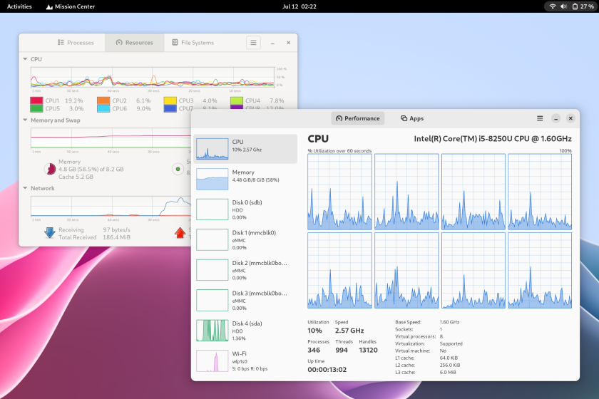Open the clock showing Jul 12 02:22
The image size is (599, 399).
click(x=299, y=6)
